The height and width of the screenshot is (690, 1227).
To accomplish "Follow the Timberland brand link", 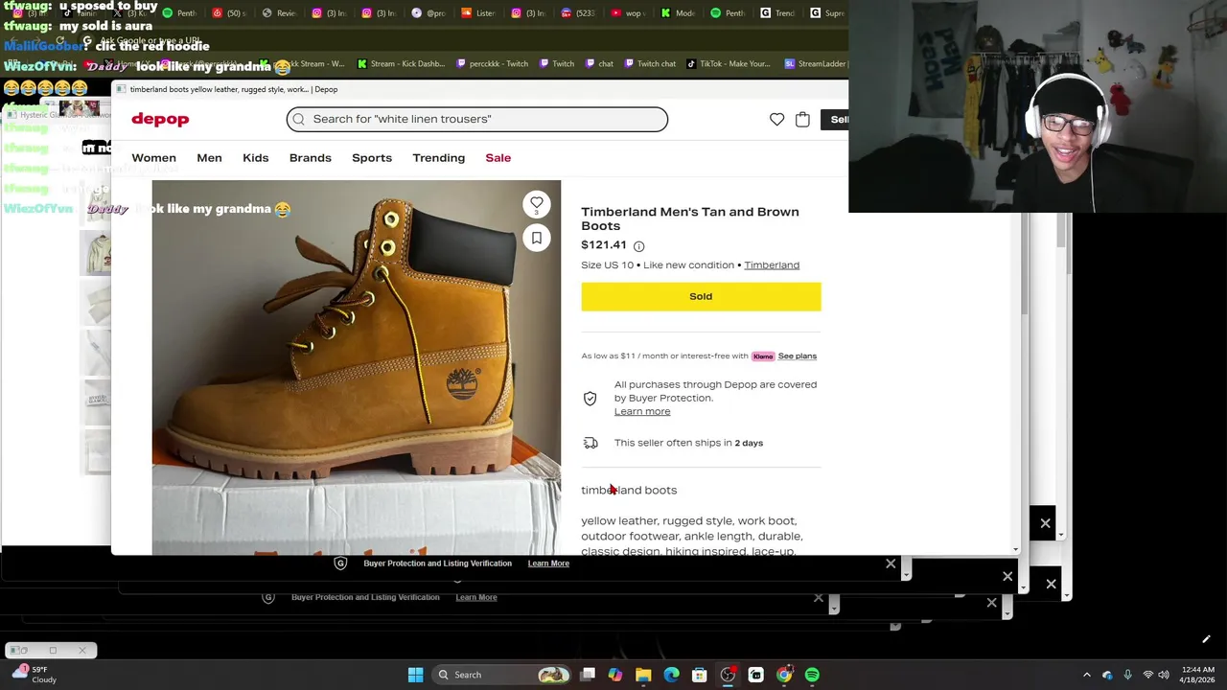I will click(772, 265).
